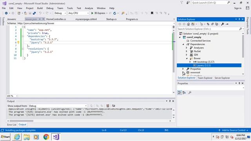
Task: Click Output horizontal scrollbar thumb
Action: click(22, 121)
